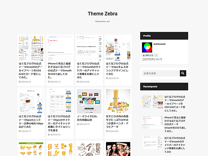Click the Profile section header

[164, 36]
